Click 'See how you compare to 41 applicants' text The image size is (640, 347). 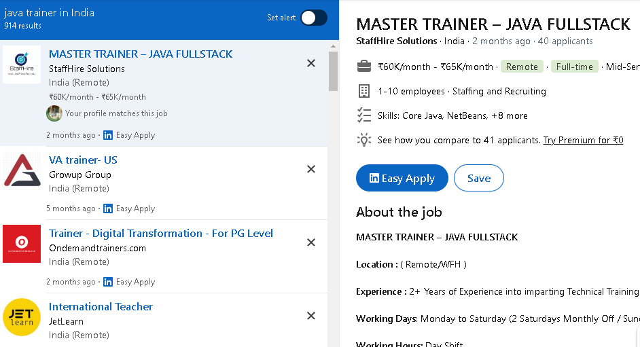pos(459,141)
